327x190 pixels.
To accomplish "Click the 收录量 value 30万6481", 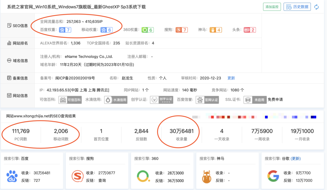I will coord(182,131).
